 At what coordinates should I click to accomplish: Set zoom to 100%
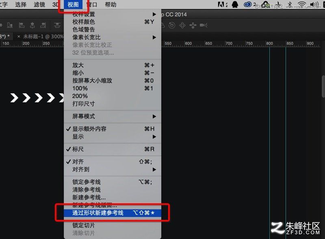pos(113,88)
